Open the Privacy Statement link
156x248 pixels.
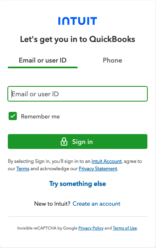tap(98, 169)
